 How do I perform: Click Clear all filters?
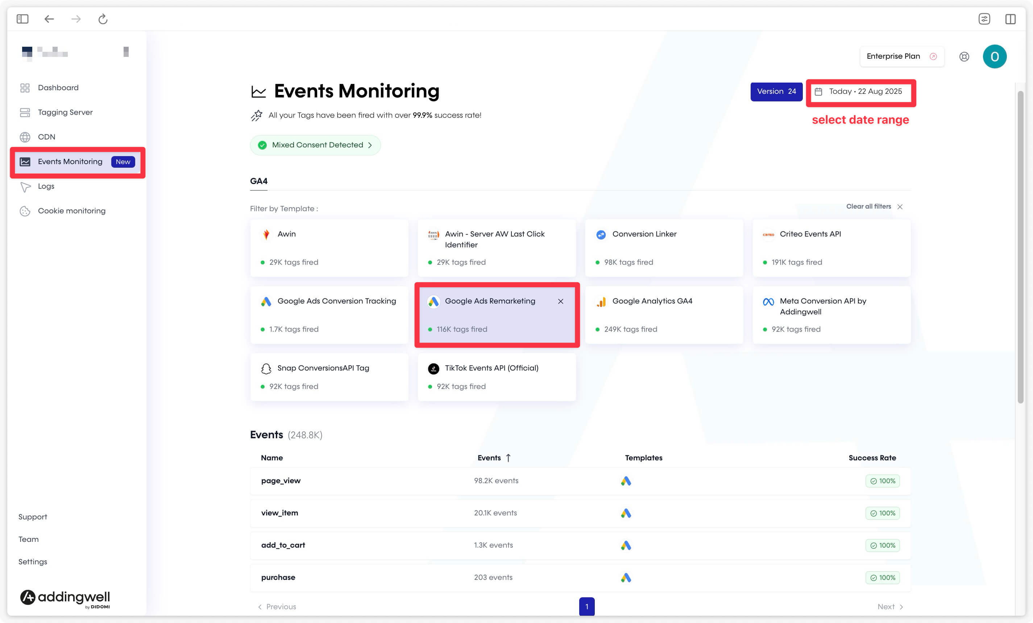pyautogui.click(x=874, y=206)
